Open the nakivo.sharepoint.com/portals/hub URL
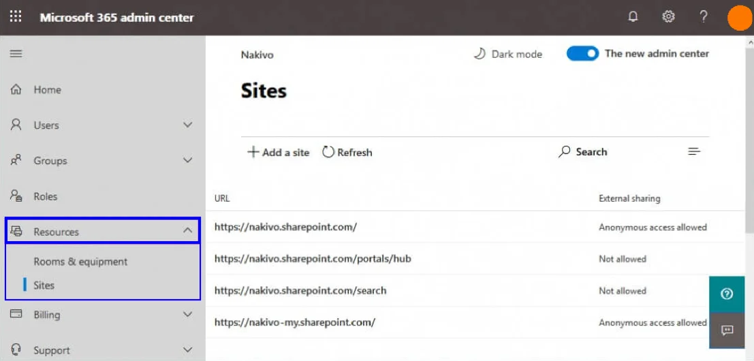Image resolution: width=754 pixels, height=361 pixels. point(313,259)
